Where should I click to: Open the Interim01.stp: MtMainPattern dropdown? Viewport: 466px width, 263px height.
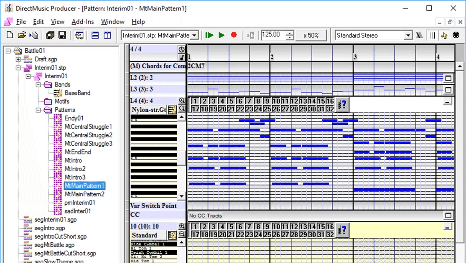click(x=194, y=36)
